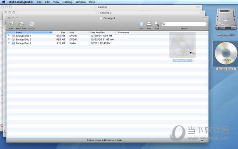Bring the Catalog window to front
The width and height of the screenshot is (238, 149).
pyautogui.click(x=102, y=7)
